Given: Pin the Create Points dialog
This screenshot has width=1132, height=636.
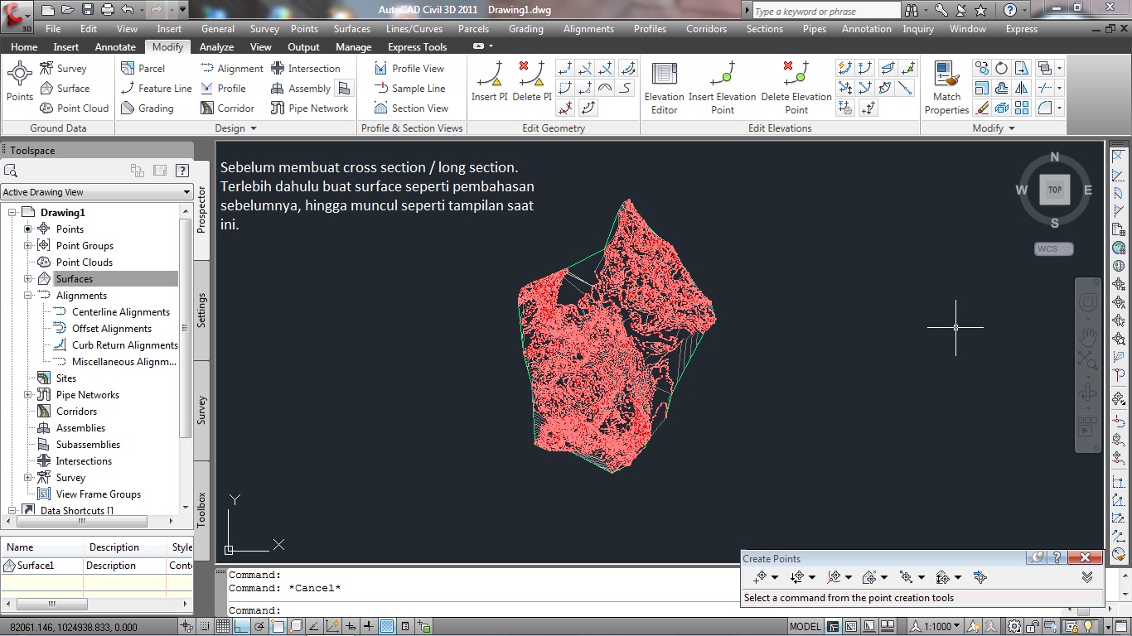Looking at the screenshot, I should (x=1038, y=558).
